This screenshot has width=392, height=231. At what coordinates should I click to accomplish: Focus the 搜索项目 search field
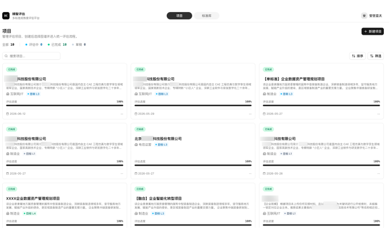(x=31, y=56)
